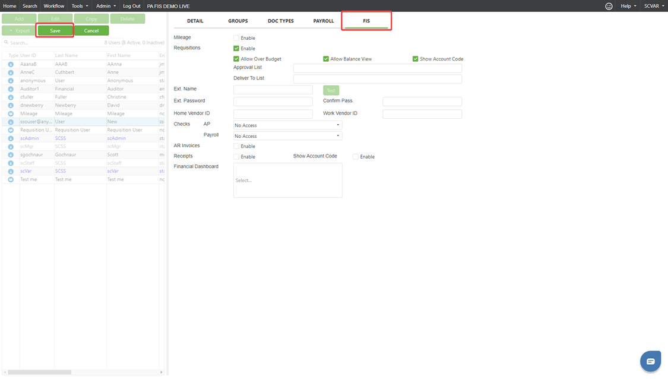
Task: Save the user changes
Action: 55,31
